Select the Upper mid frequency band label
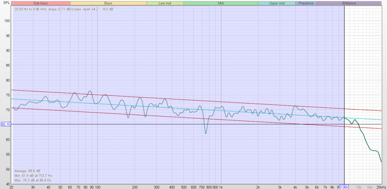Viewport: 387px width, 189px height. pyautogui.click(x=277, y=3)
